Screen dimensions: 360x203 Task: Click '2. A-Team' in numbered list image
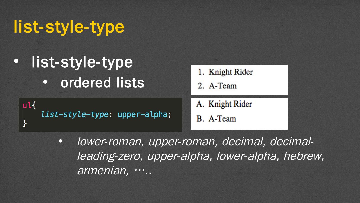point(217,86)
